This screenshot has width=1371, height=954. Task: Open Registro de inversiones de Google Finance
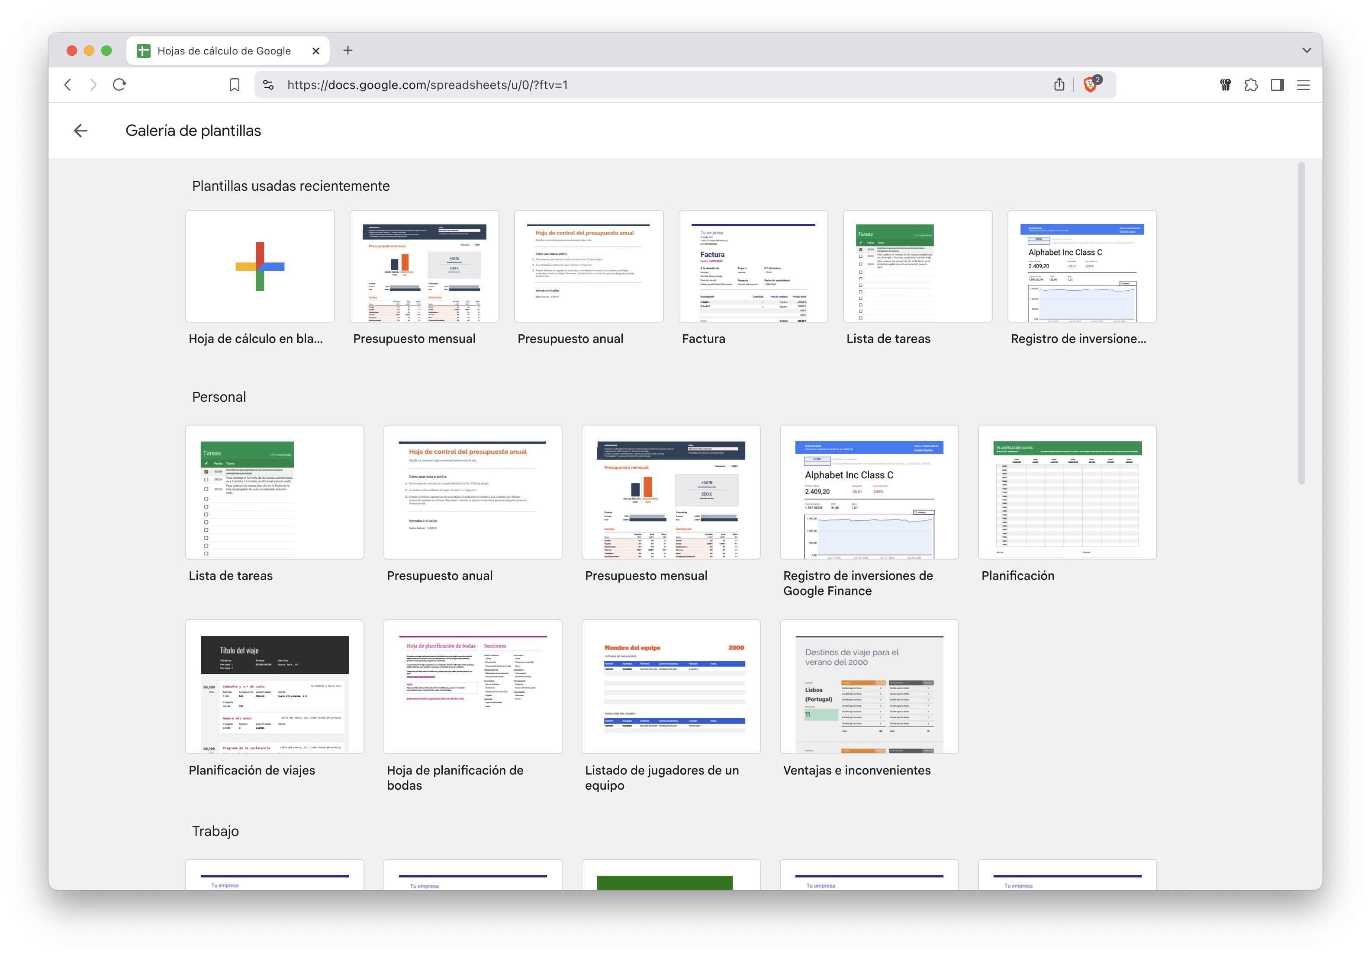click(869, 492)
